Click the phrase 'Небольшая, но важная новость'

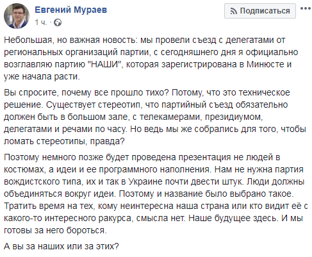coord(70,40)
